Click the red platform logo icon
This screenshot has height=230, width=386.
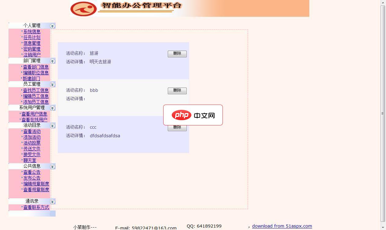[x=83, y=9]
